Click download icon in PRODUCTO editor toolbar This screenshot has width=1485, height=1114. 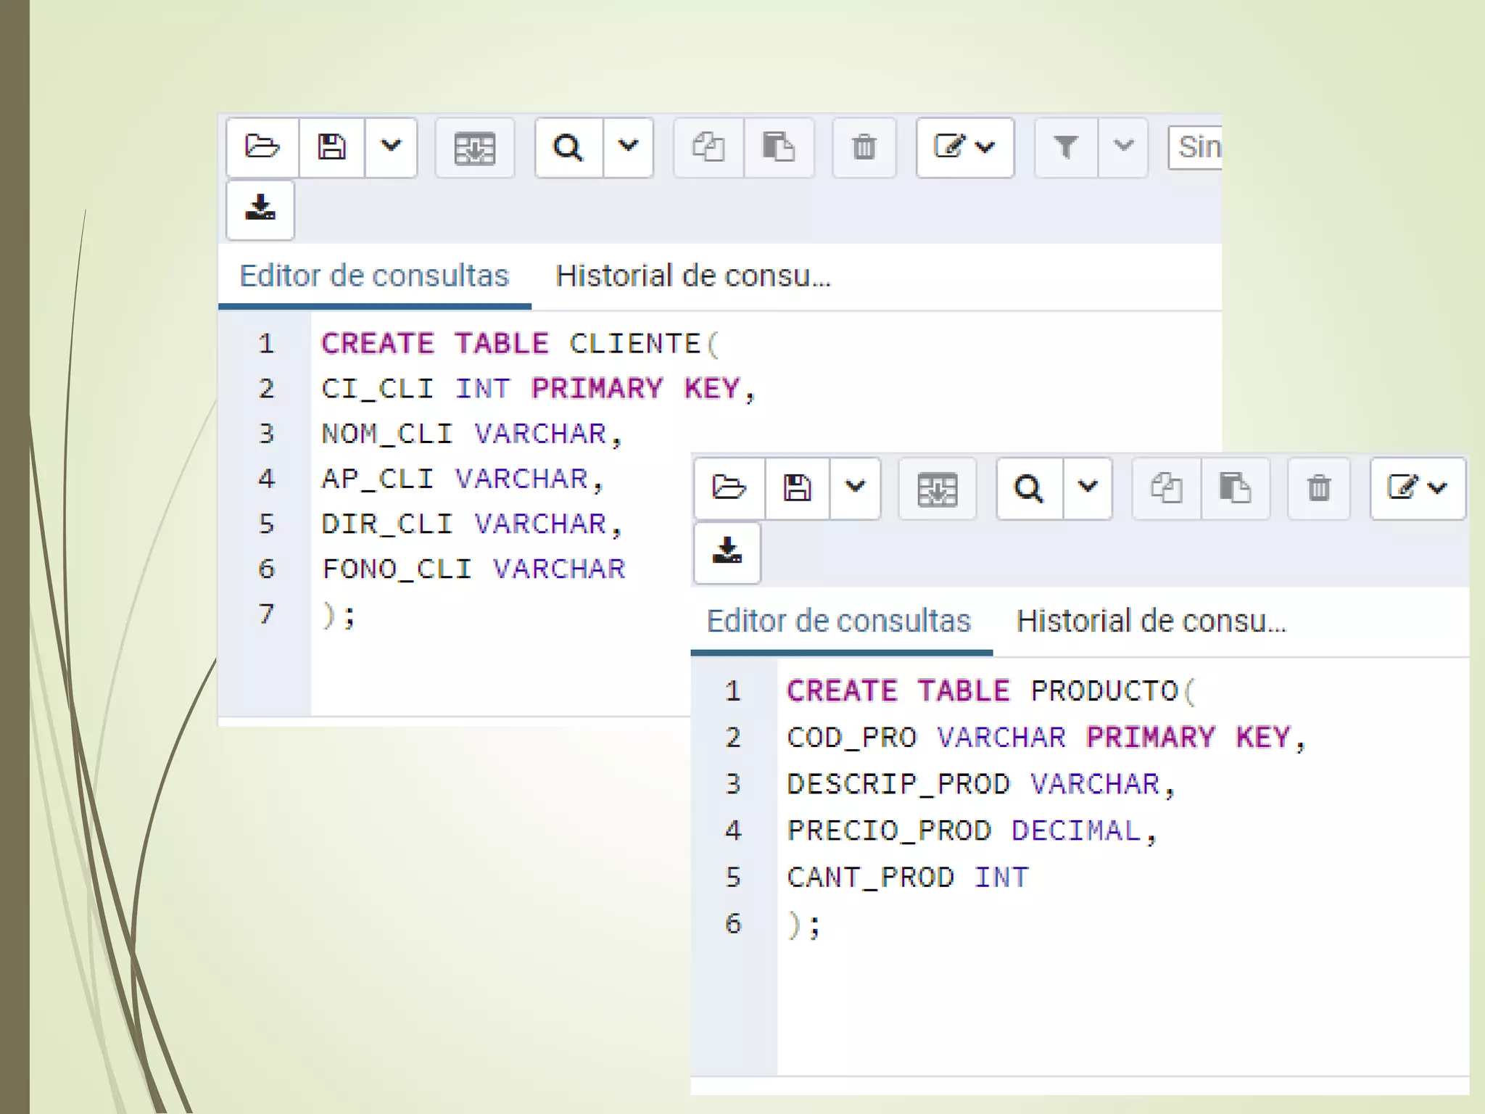tap(727, 552)
